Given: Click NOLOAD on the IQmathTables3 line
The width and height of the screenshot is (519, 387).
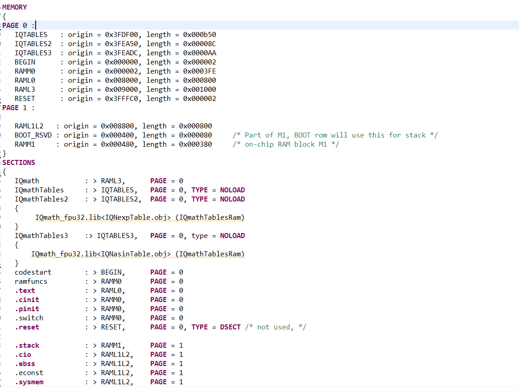Looking at the screenshot, I should click(x=233, y=236).
